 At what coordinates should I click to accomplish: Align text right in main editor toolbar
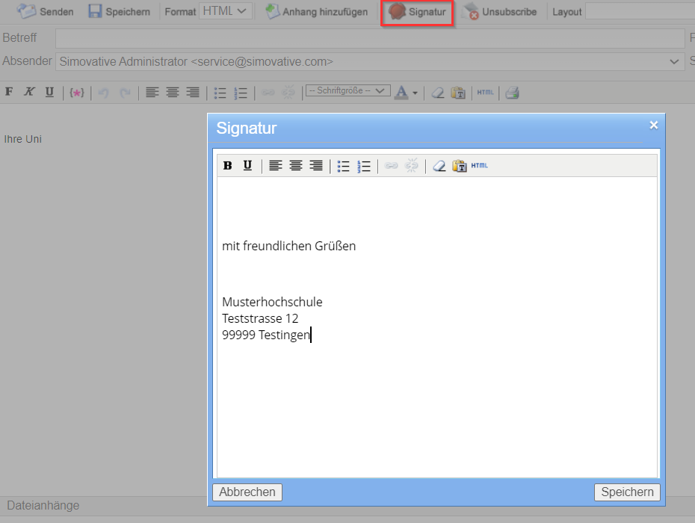(x=193, y=92)
